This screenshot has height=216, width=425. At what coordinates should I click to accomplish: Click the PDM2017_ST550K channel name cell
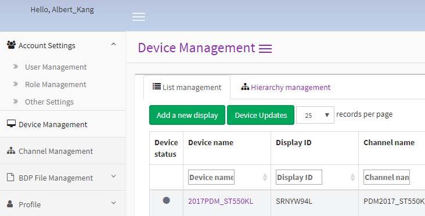coord(394,201)
